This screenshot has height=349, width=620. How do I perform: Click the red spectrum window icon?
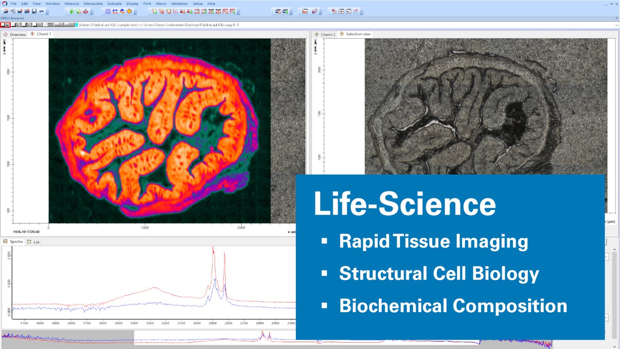point(305,11)
